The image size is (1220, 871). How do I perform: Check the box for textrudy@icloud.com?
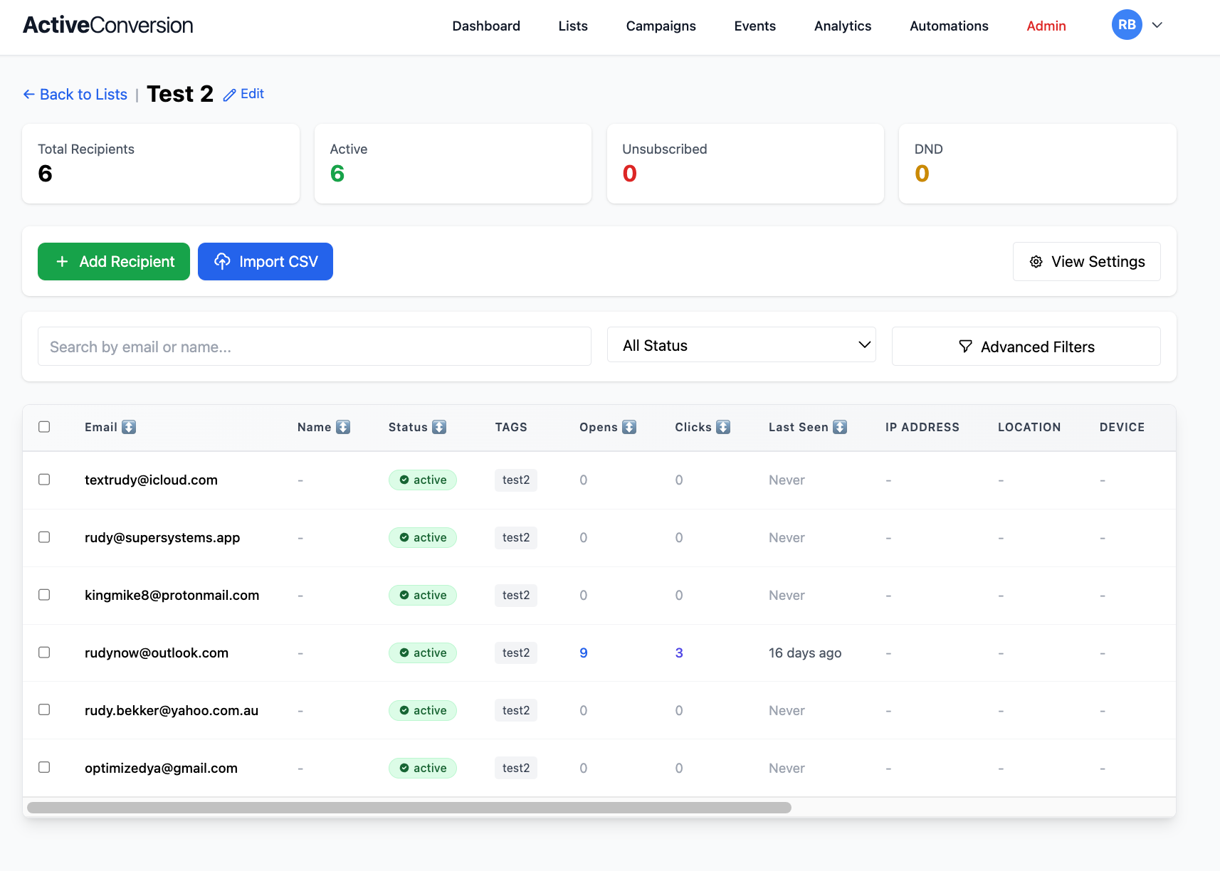44,480
